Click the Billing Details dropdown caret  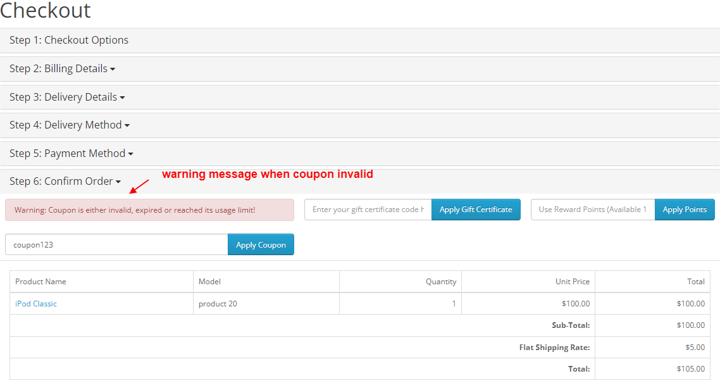click(x=113, y=69)
